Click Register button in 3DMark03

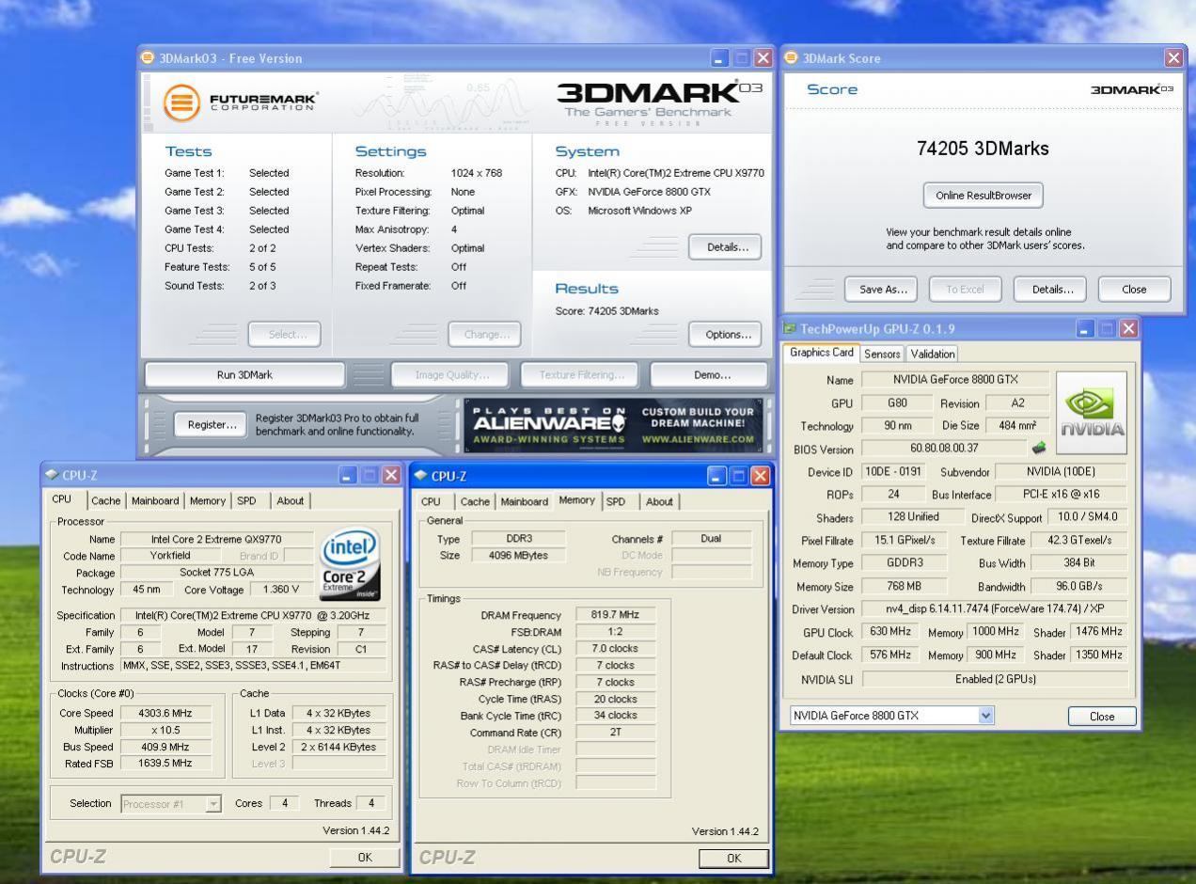point(212,425)
